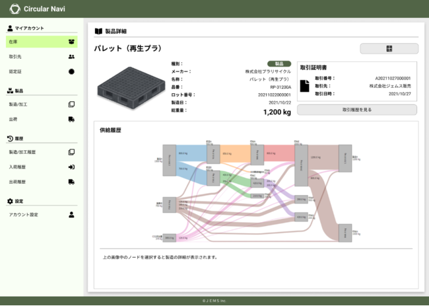
Task: Click the Circular Navi logo icon
Action: tap(15, 9)
